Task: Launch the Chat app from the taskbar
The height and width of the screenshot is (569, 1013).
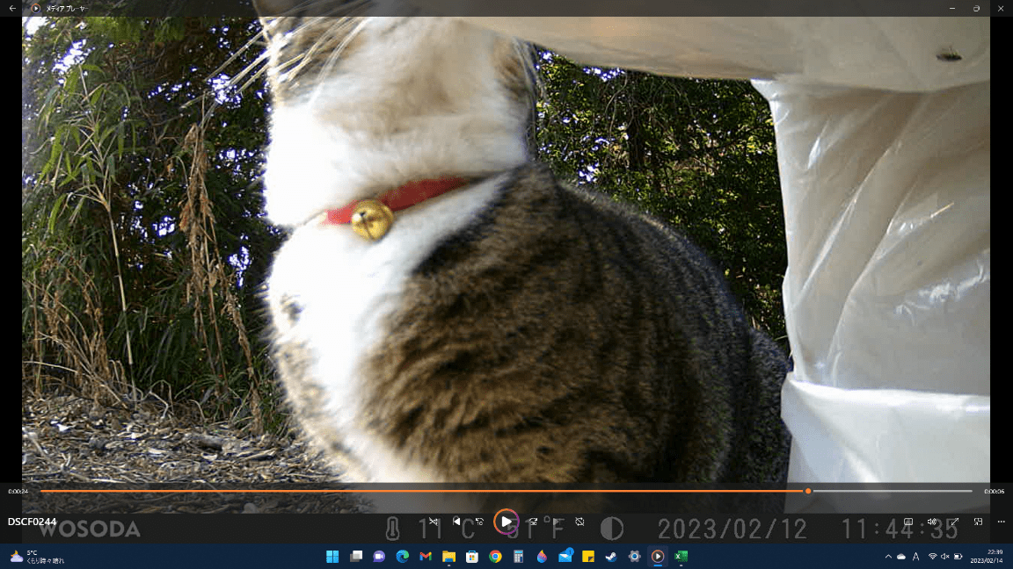Action: click(x=379, y=556)
